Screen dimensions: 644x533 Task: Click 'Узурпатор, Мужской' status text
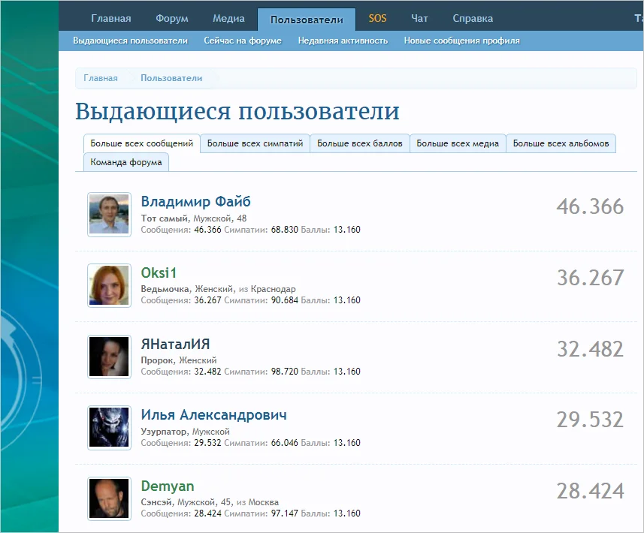coord(185,432)
